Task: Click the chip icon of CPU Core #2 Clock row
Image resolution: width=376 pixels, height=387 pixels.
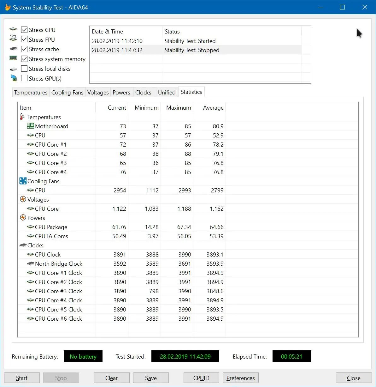Action: pyautogui.click(x=31, y=282)
